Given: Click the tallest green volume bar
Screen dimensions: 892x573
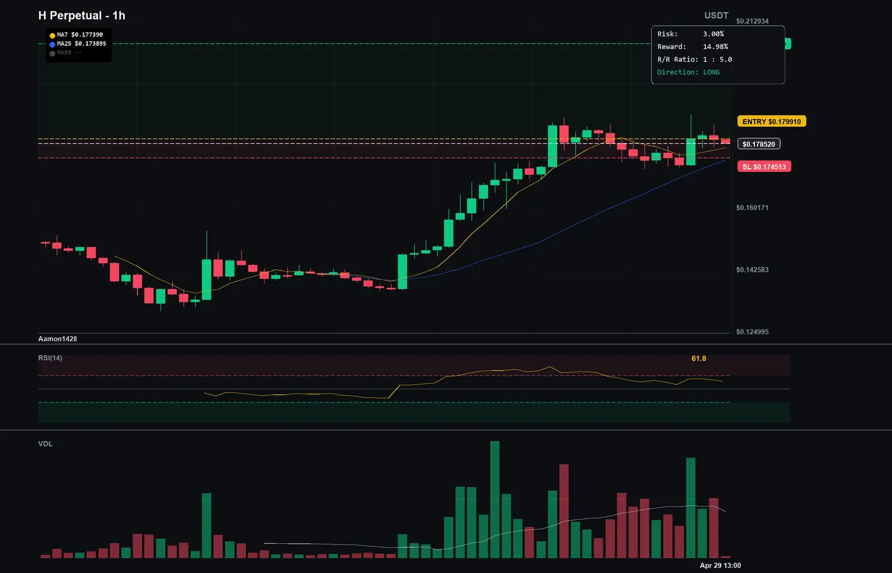Looking at the screenshot, I should pos(495,500).
